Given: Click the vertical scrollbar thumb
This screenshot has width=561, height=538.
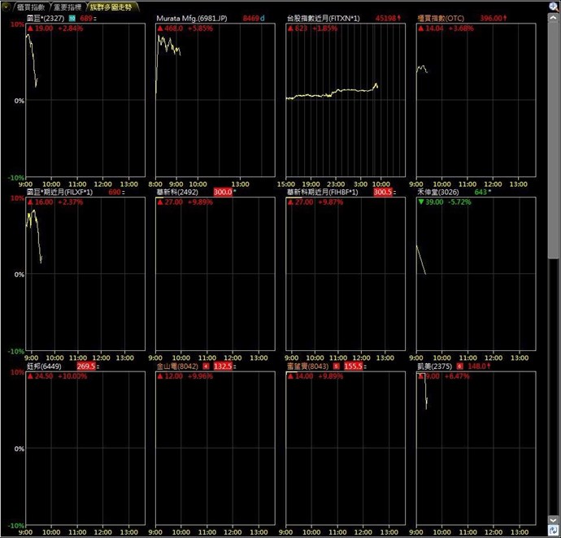Looking at the screenshot, I should coord(553,141).
